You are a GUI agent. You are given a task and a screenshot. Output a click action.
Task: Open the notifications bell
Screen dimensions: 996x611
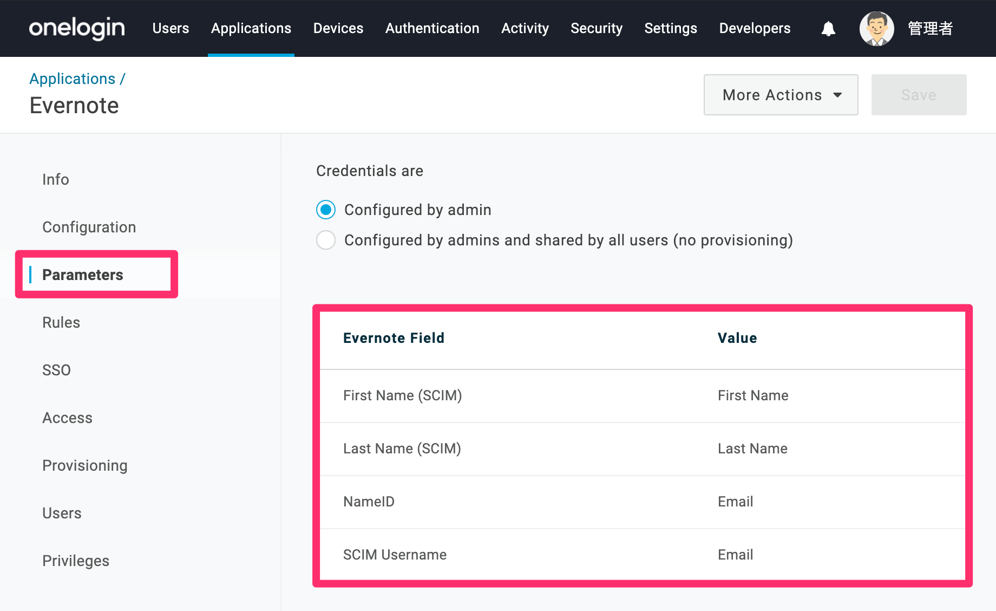pos(828,29)
